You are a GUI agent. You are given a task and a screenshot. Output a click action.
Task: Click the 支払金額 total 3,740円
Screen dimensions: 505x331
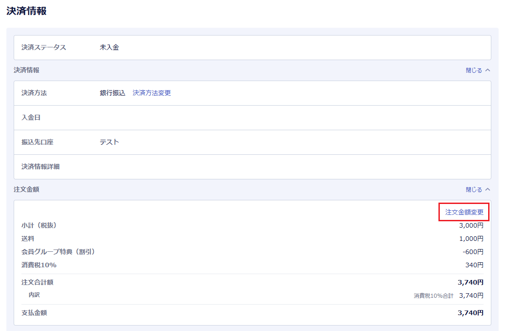click(470, 313)
